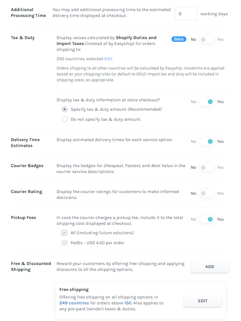Open the Edit link for 250 countries selected
Viewport: 241px width, 321px height.
point(109,59)
